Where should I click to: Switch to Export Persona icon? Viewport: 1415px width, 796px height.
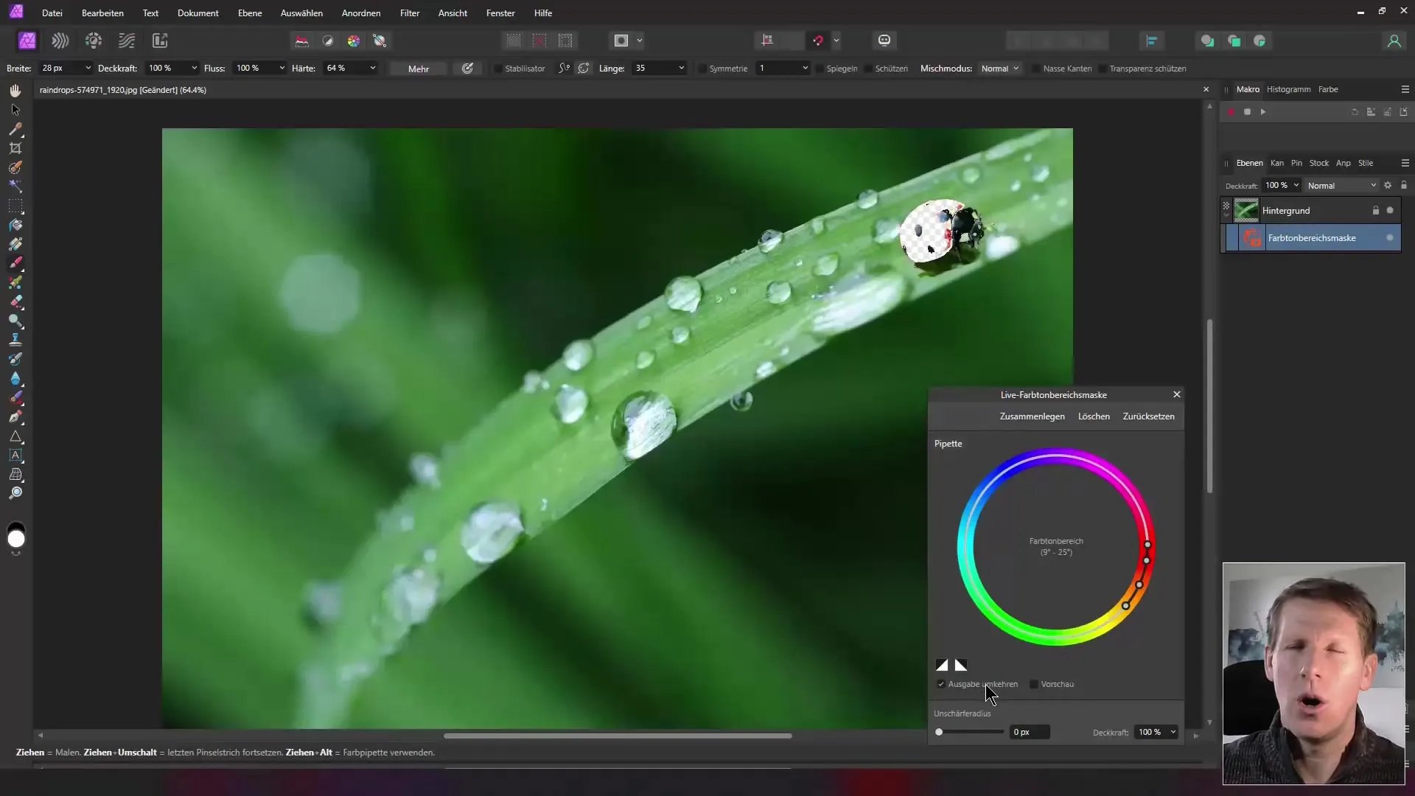[160, 41]
